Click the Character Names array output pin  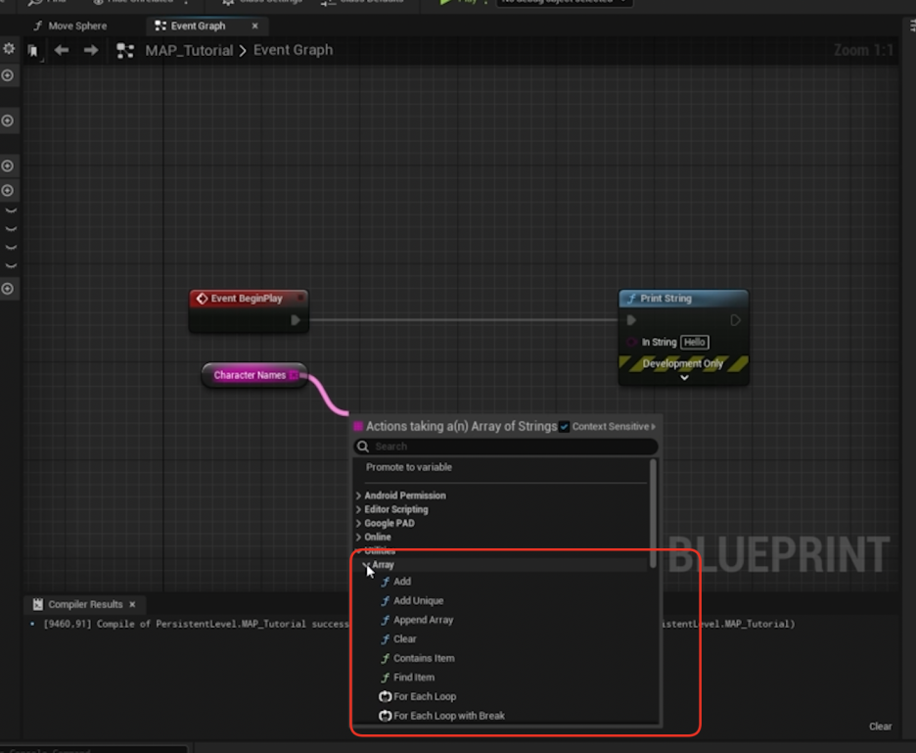tap(294, 375)
